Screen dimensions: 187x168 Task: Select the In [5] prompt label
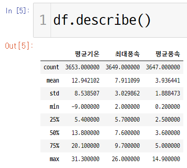(x=17, y=11)
